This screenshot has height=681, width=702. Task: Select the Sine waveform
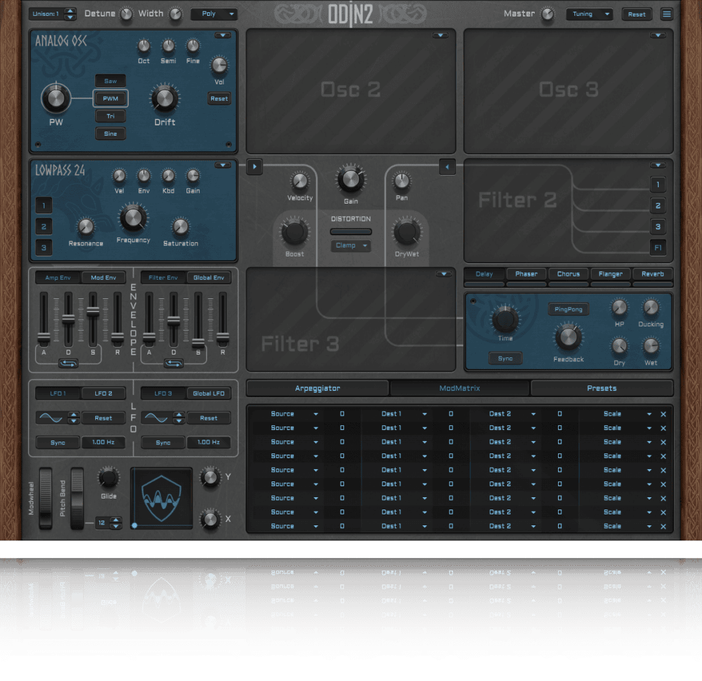110,134
